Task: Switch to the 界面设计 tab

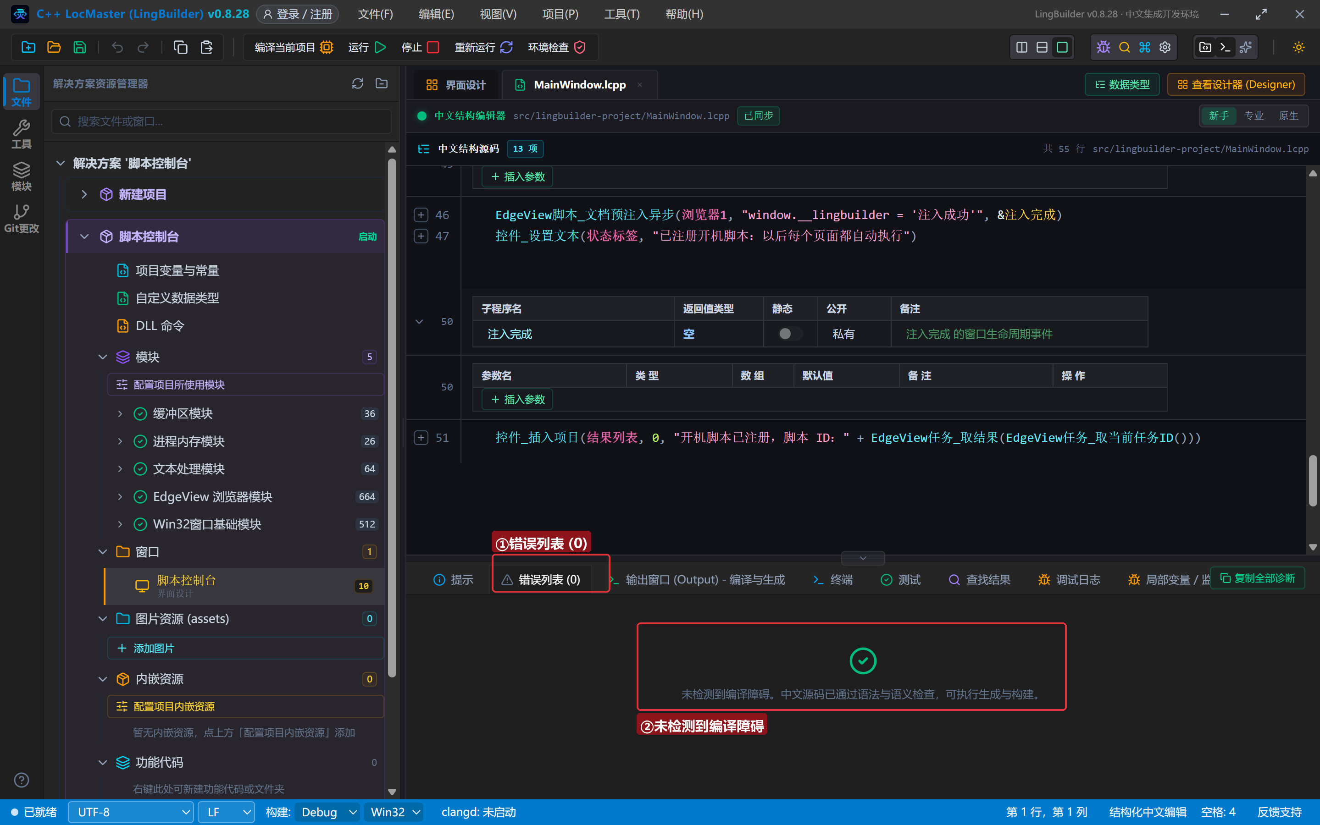Action: [455, 85]
